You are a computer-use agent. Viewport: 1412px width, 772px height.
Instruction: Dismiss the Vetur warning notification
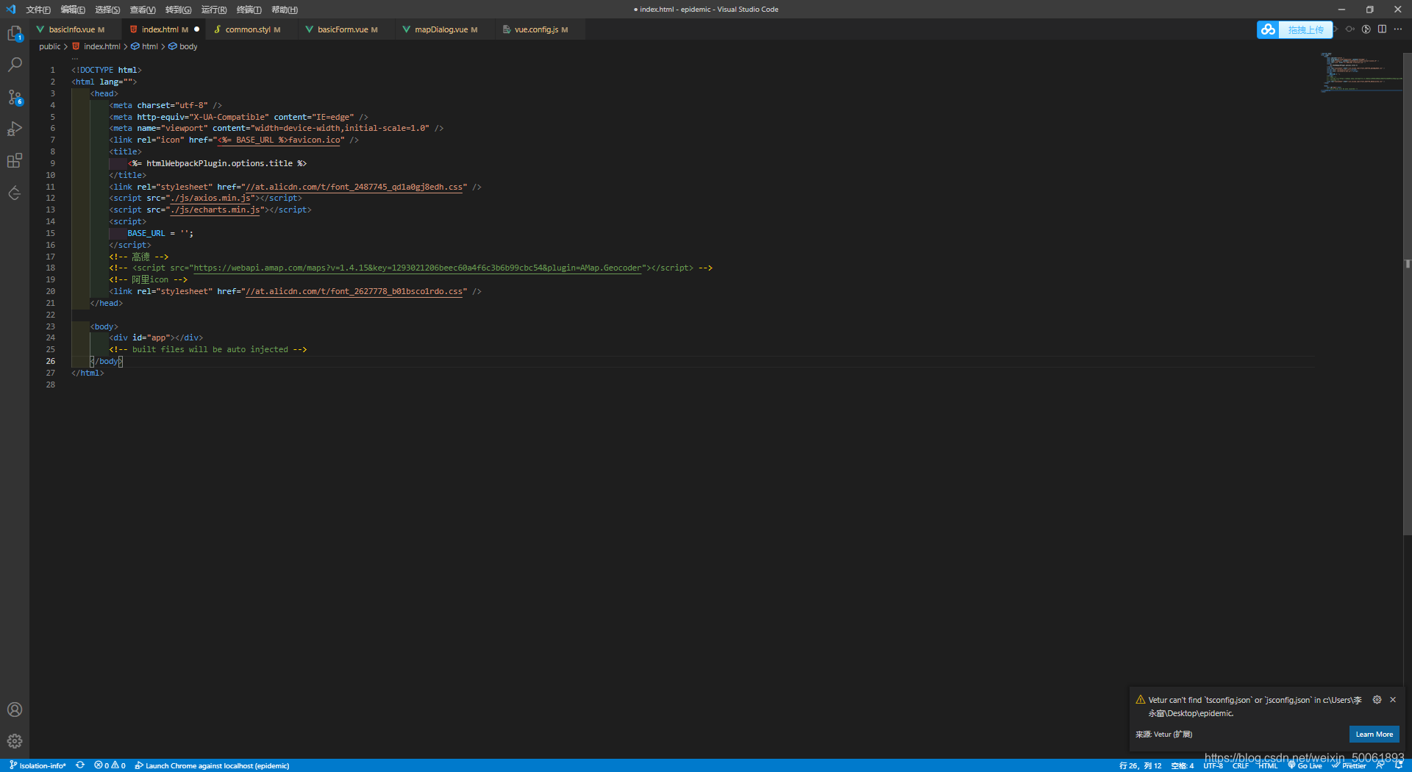(x=1393, y=700)
